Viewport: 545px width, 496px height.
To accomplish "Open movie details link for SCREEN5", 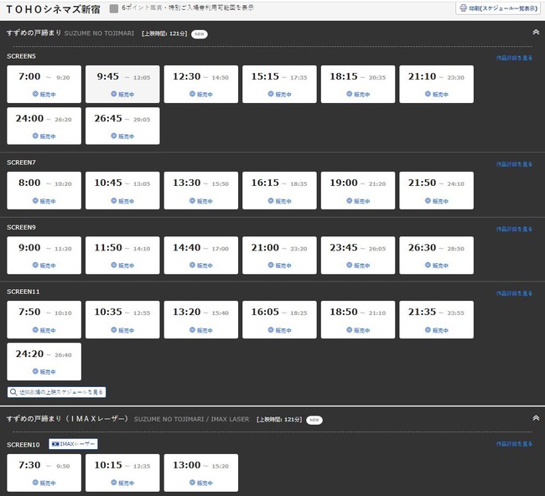I will (x=513, y=59).
